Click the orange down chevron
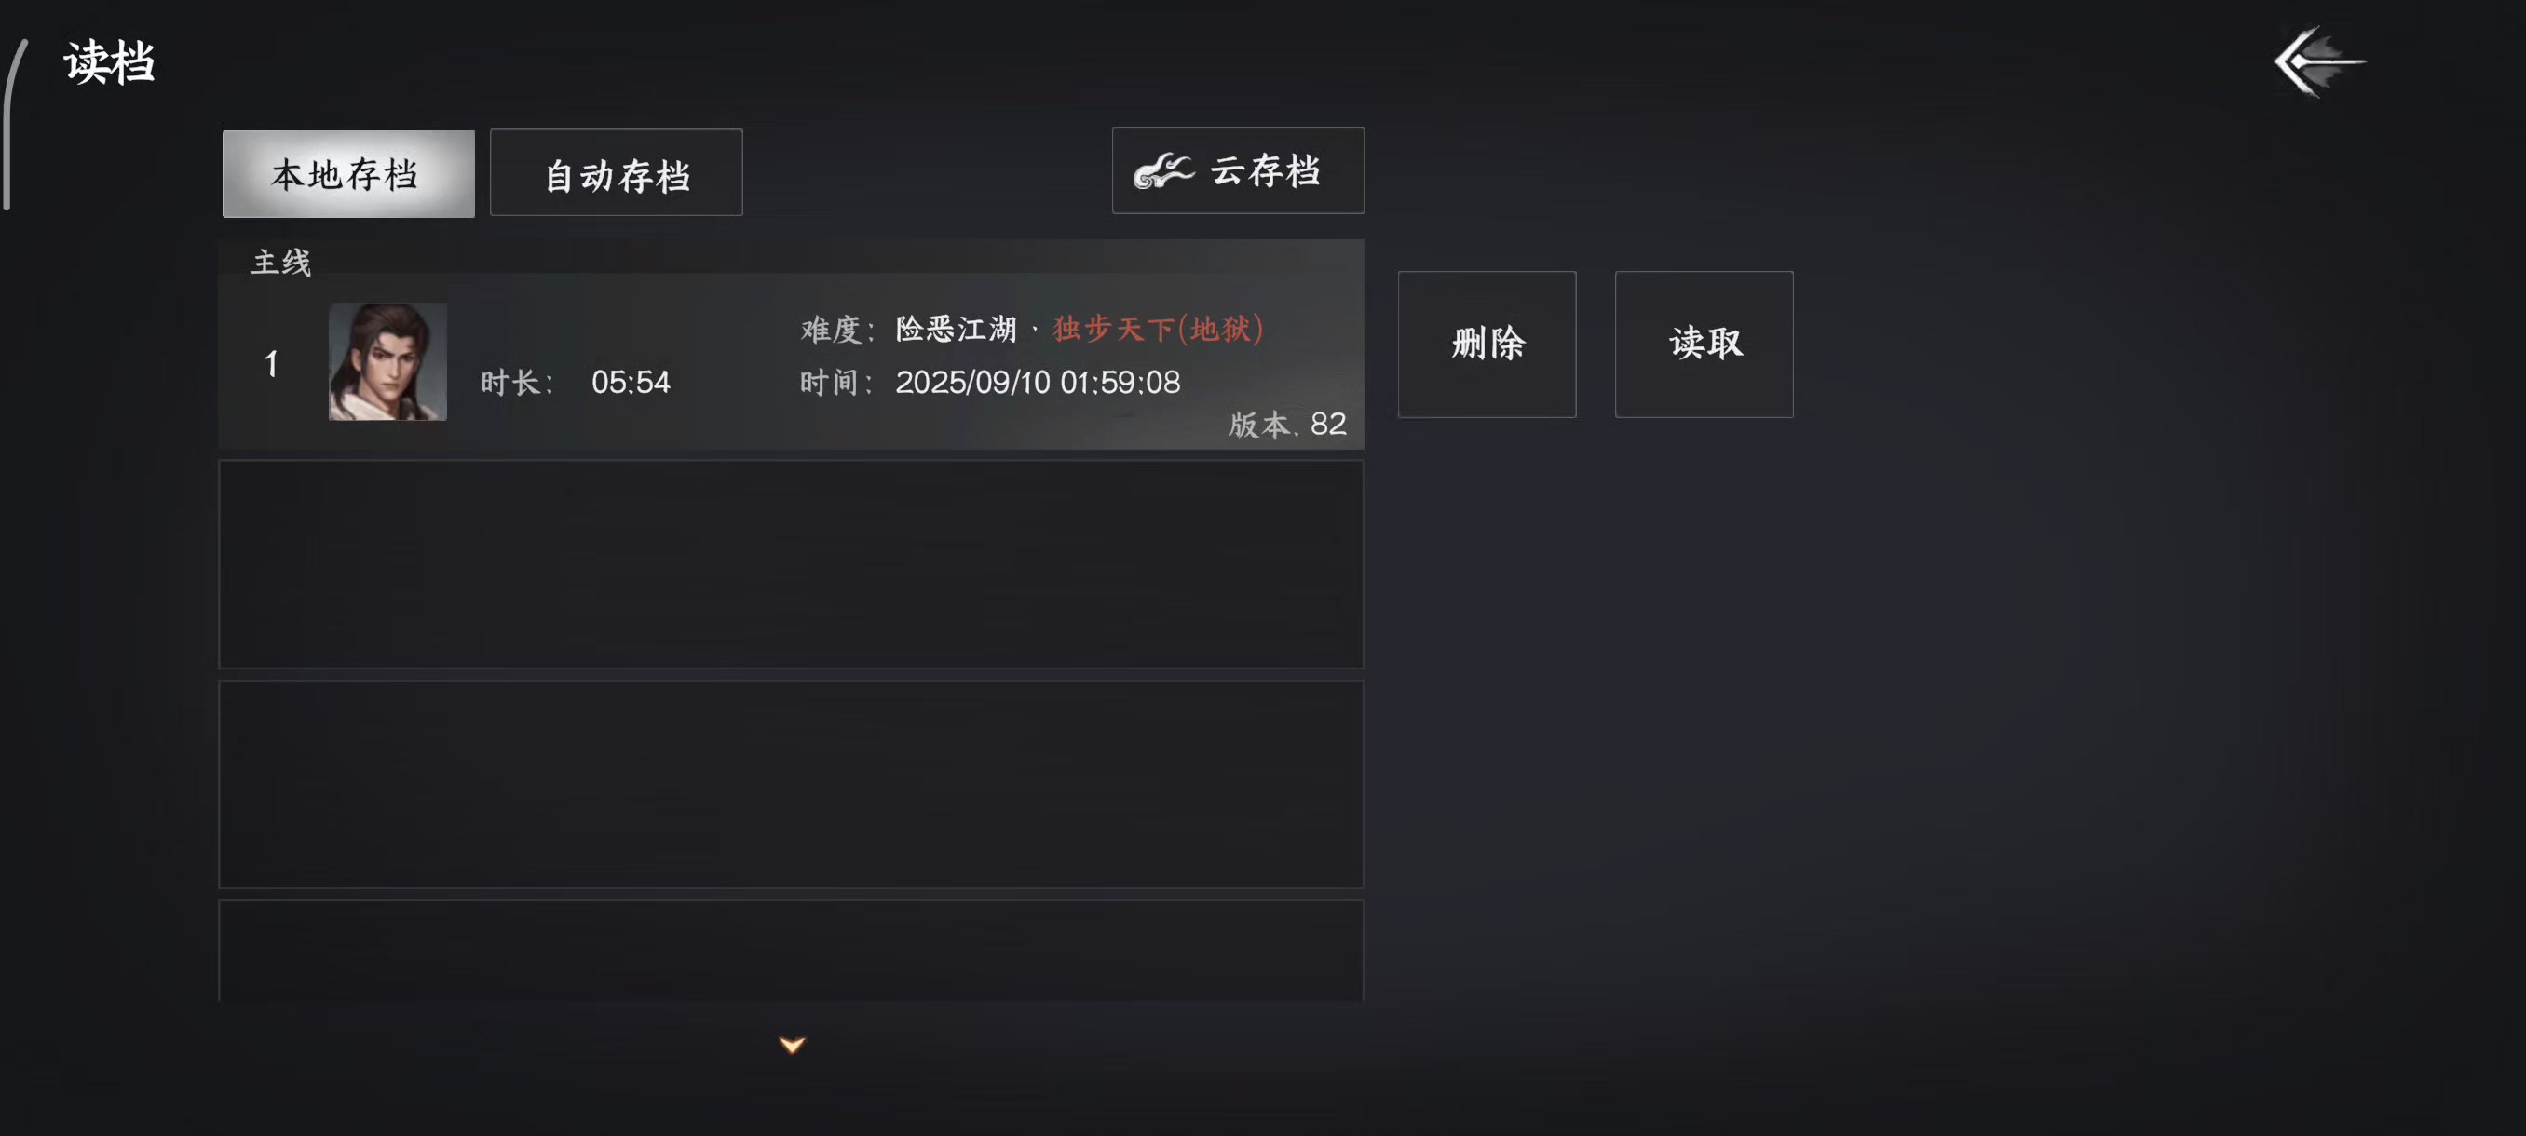 (793, 1045)
